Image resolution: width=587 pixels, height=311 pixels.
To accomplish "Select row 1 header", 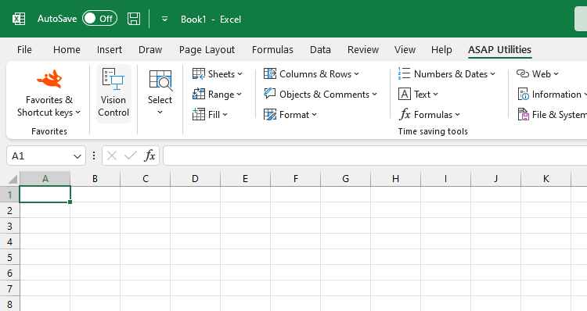I will pos(9,195).
